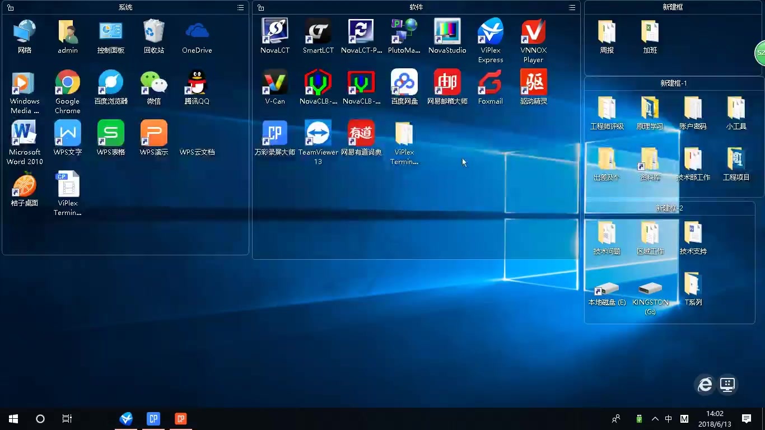The width and height of the screenshot is (765, 430).
Task: Open the NovaLCT shortcut
Action: pyautogui.click(x=275, y=31)
